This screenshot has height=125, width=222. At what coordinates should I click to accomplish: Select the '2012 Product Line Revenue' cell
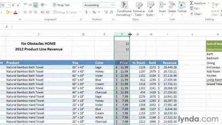click(x=39, y=49)
